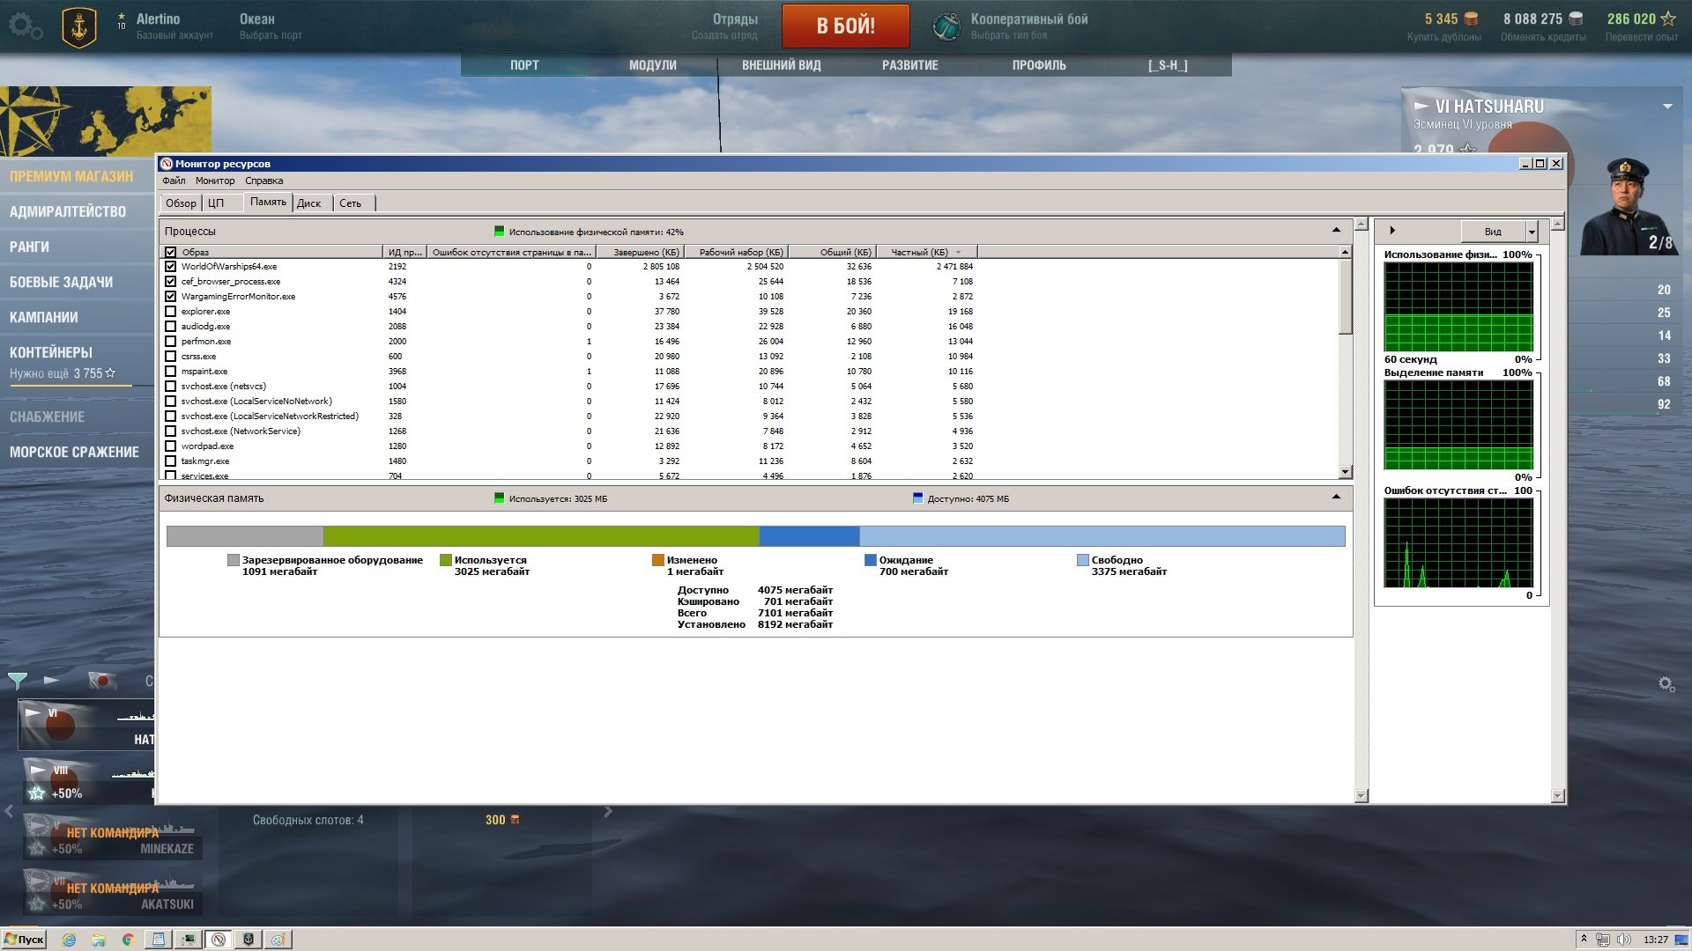This screenshot has height=951, width=1692.
Task: Uncheck cef_browser_process.exe checkbox
Action: coord(171,281)
